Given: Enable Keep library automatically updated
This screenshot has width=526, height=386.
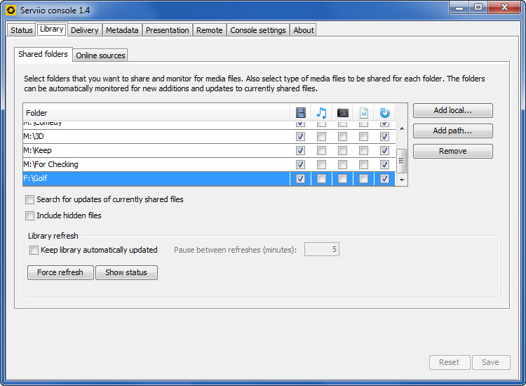Looking at the screenshot, I should pyautogui.click(x=34, y=250).
